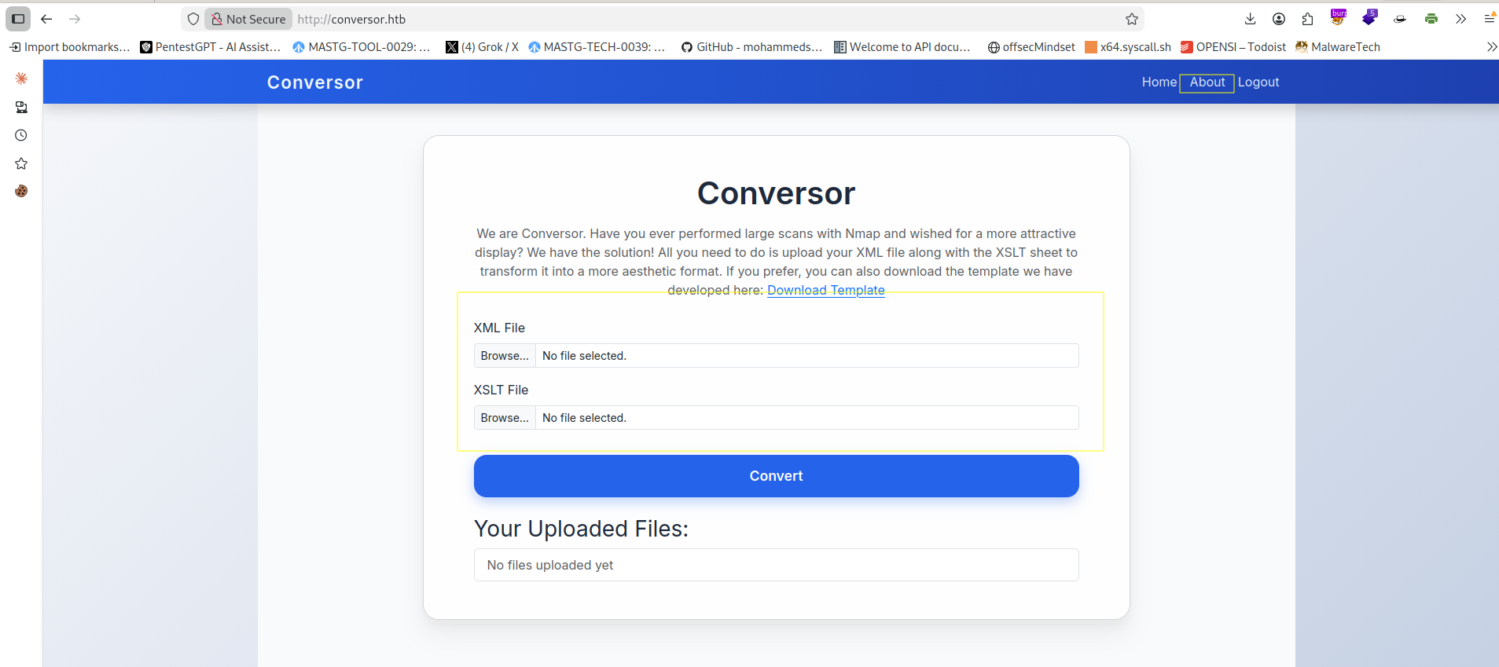Bookmark this page with the star icon

pyautogui.click(x=1132, y=19)
